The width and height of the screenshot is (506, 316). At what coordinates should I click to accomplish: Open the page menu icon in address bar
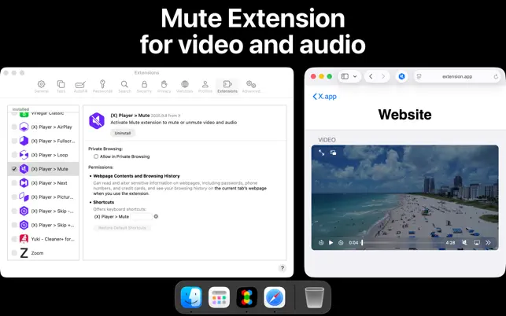[419, 76]
